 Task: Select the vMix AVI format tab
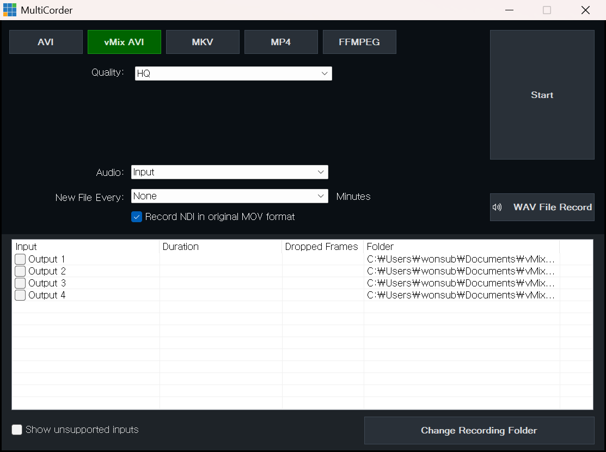124,42
